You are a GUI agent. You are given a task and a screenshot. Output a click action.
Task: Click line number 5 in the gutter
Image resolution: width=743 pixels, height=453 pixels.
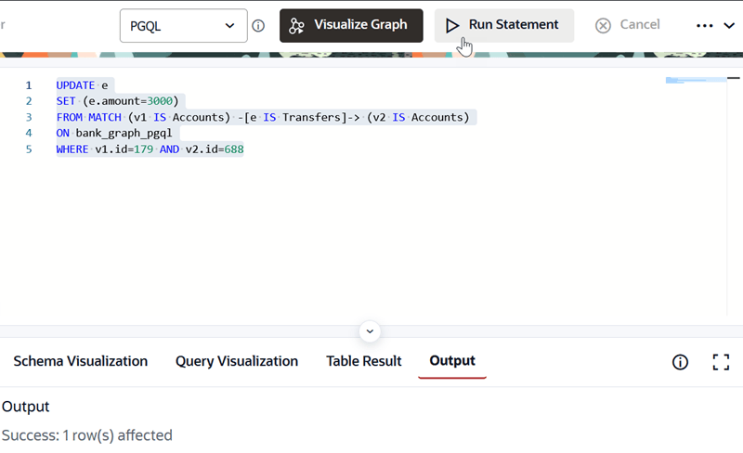click(29, 149)
